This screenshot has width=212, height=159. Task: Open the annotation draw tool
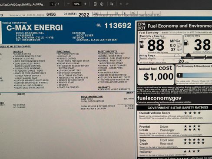point(112,4)
